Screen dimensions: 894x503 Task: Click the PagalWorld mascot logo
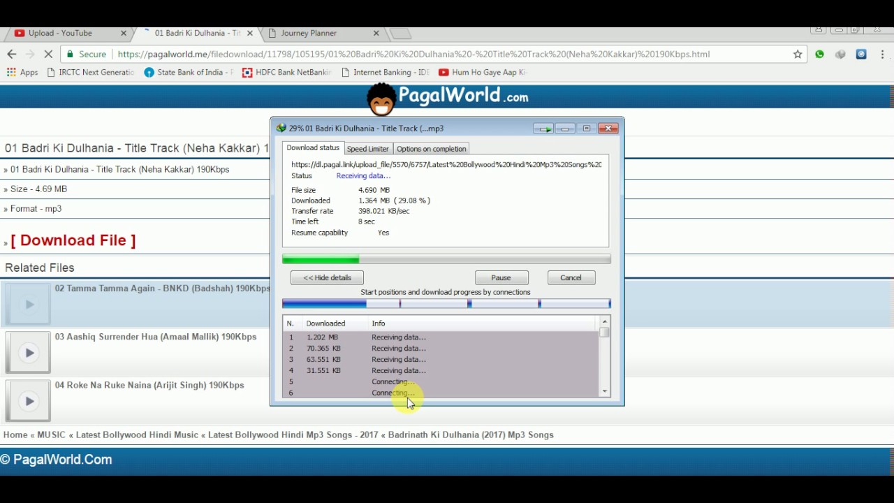[x=381, y=99]
